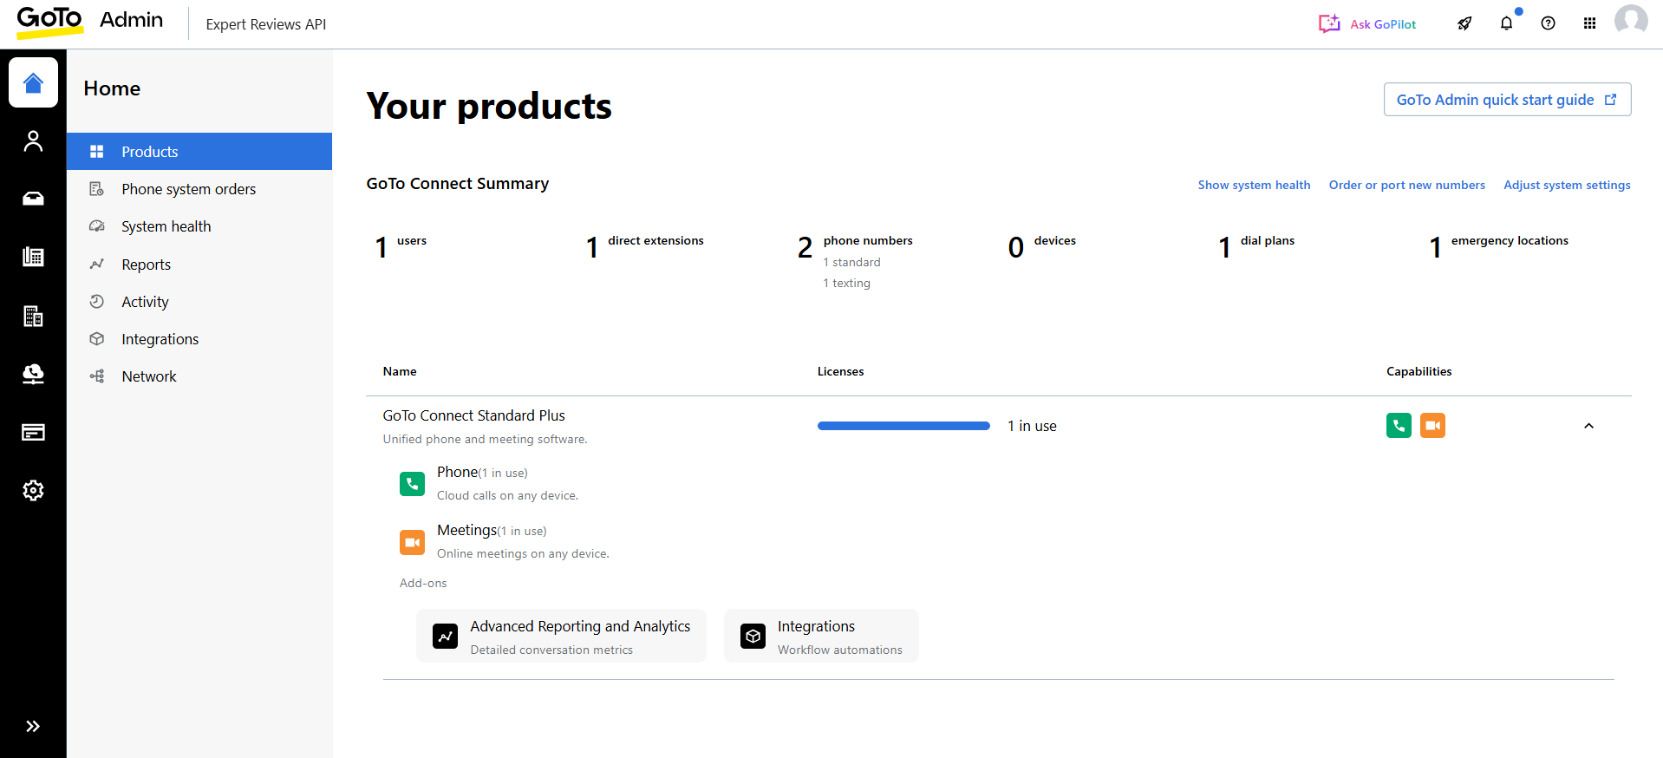Select System health menu item
The height and width of the screenshot is (758, 1663).
pos(199,226)
